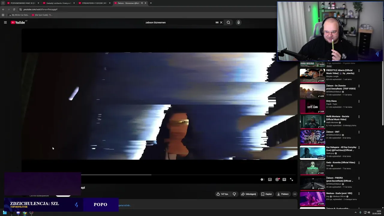
Task: Open Discord from taskbar
Action: click(18, 213)
